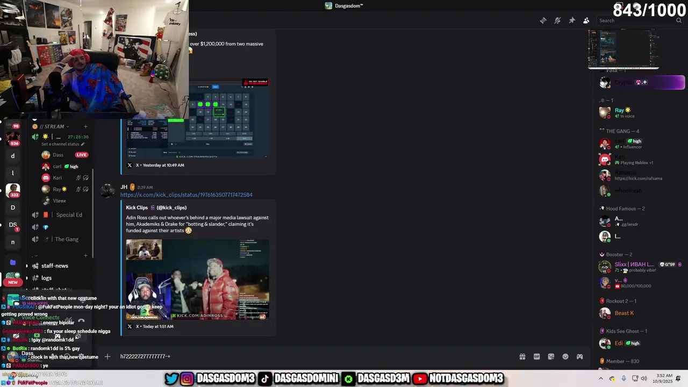This screenshot has height=387, width=688.
Task: Open pinned messages pin icon
Action: (x=572, y=20)
